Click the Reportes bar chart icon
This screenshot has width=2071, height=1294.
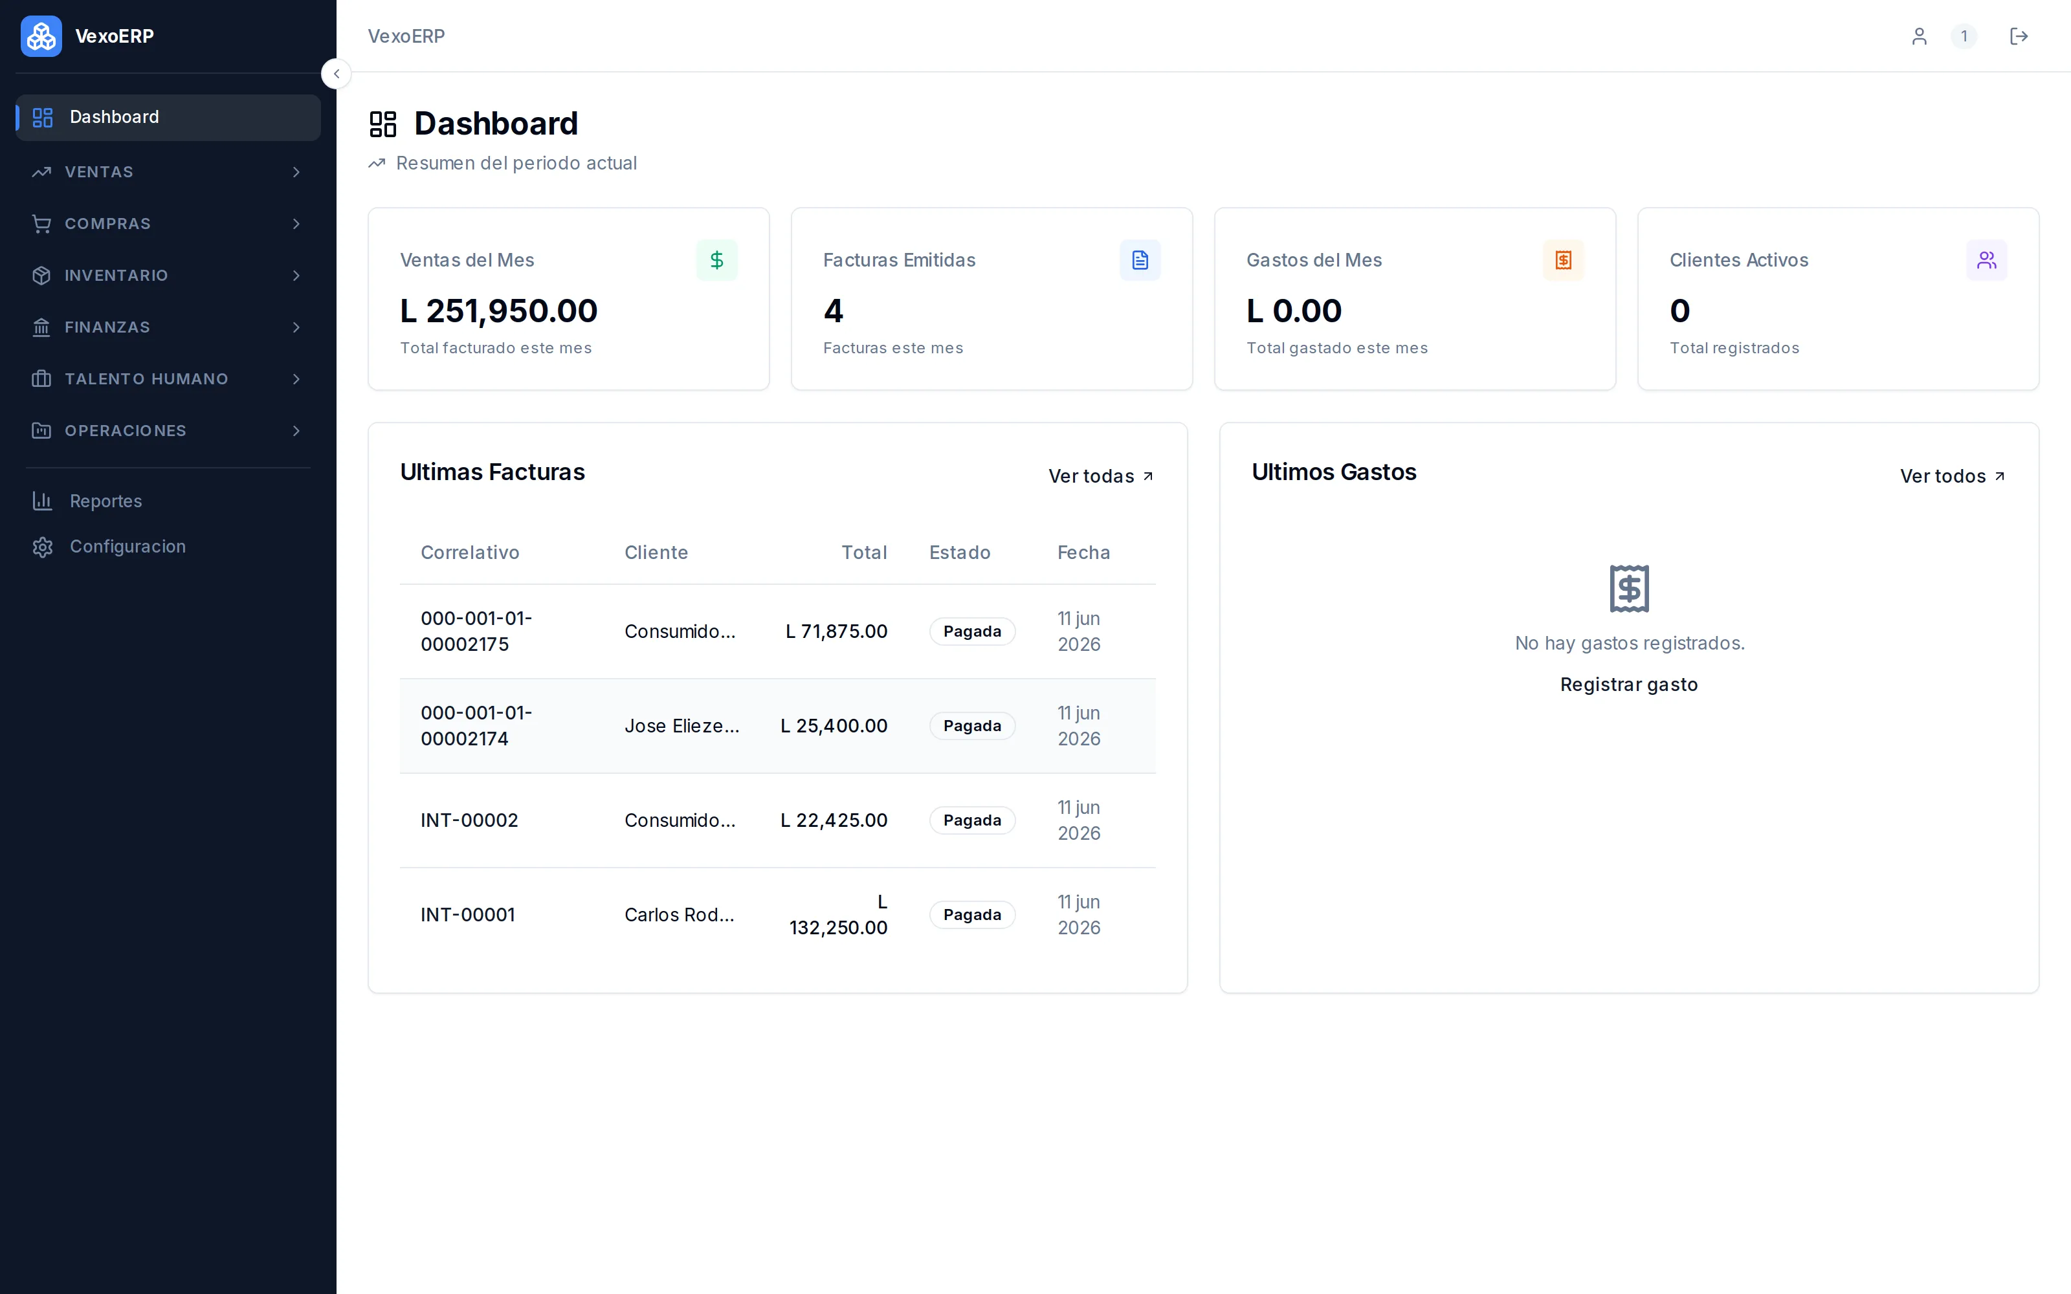click(x=43, y=501)
